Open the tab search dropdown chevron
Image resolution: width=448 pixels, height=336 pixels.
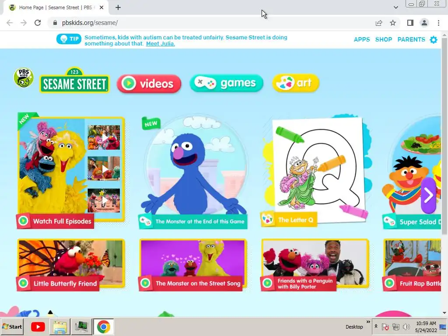(395, 7)
